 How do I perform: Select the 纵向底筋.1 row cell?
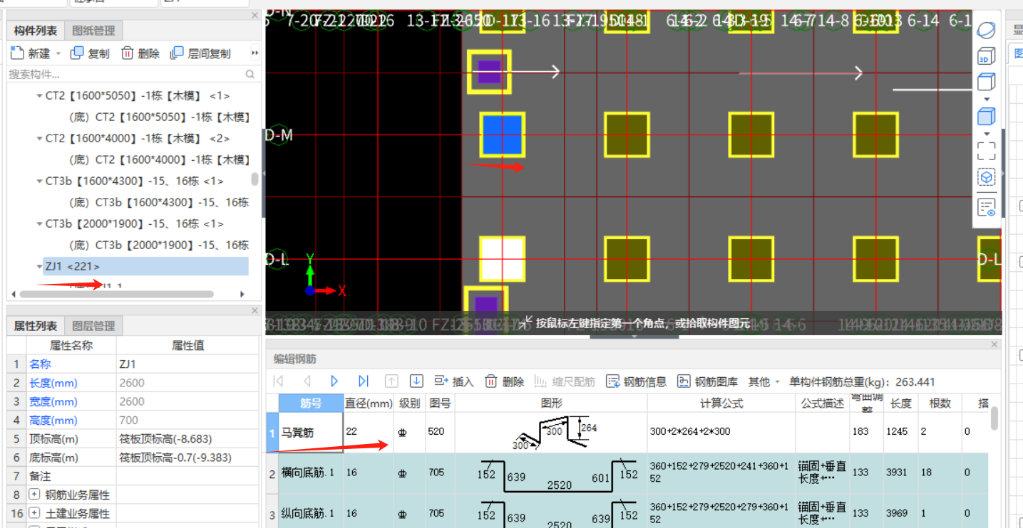(311, 512)
